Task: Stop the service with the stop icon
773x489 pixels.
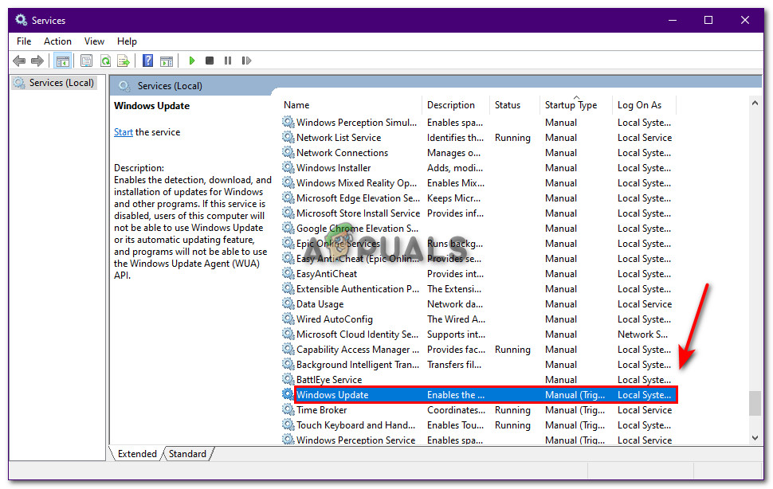Action: pyautogui.click(x=210, y=61)
